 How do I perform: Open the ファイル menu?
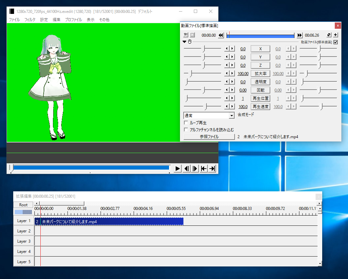click(14, 20)
